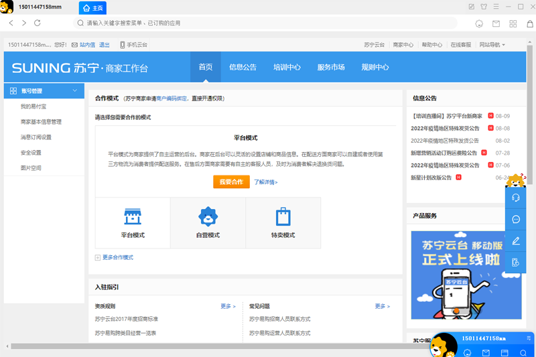The height and width of the screenshot is (357, 536).
Task: Click floating chat bubble icon
Action: pos(516,219)
